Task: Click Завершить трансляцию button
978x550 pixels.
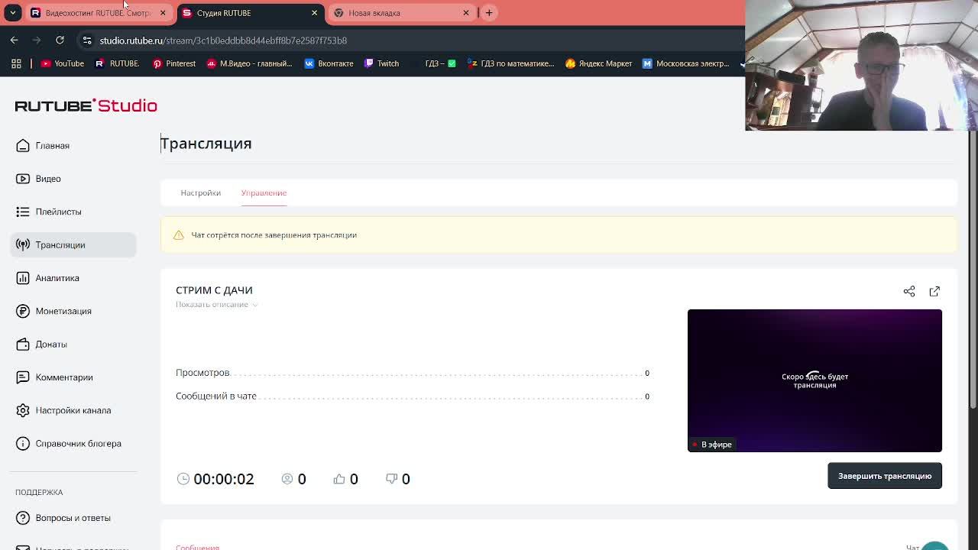Action: pos(885,476)
